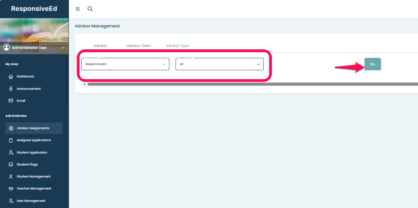
Task: Switch to the Advisor Team tab
Action: coord(139,46)
